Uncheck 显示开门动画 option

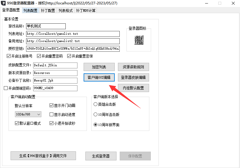[x=52, y=105]
